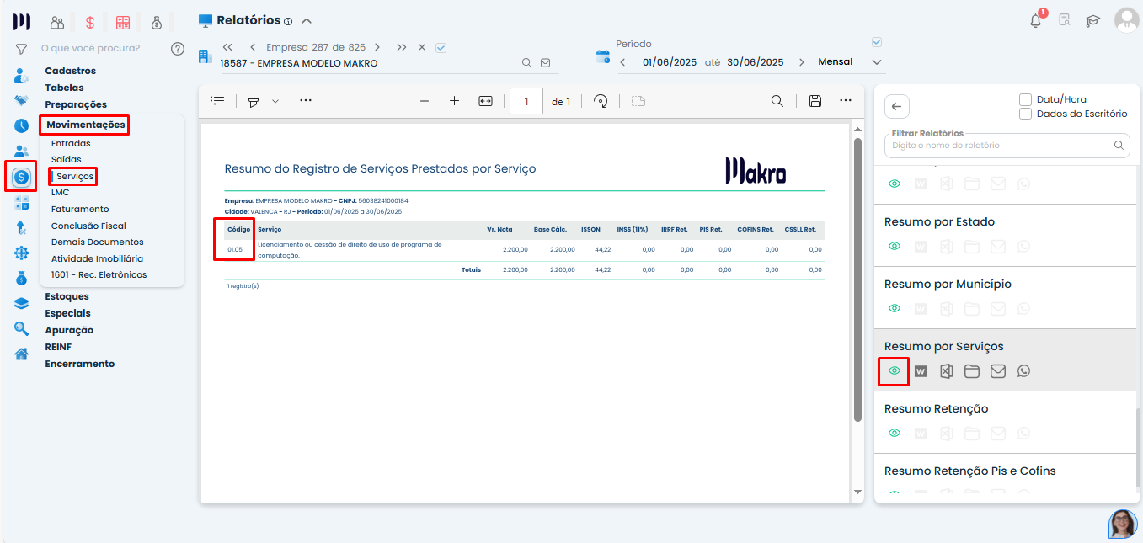The image size is (1143, 543).
Task: Send Resumo por Serviços via WhatsApp
Action: [x=1023, y=371]
